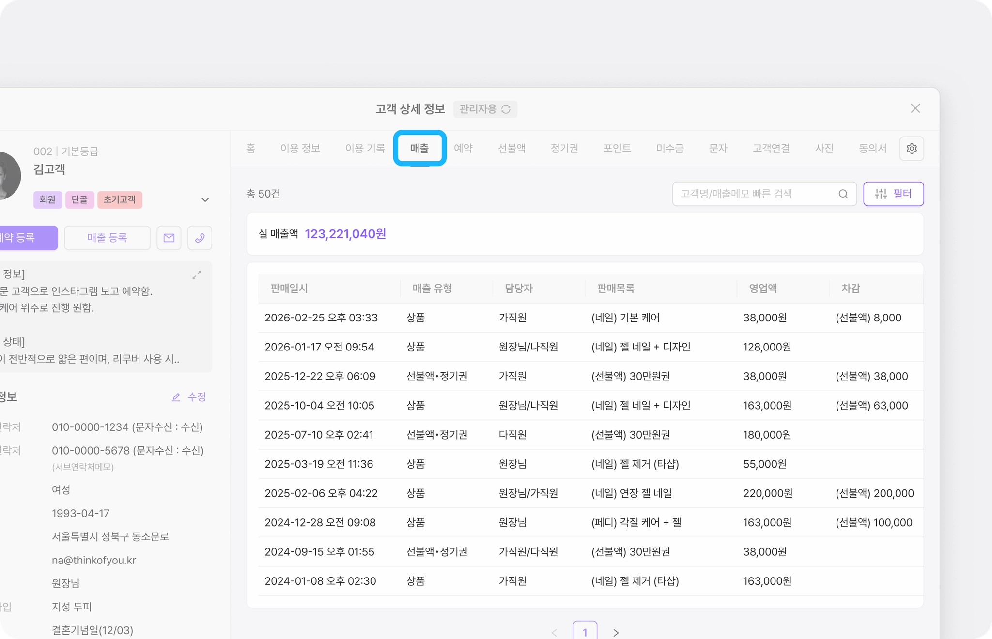The width and height of the screenshot is (992, 639).
Task: Close the customer detail dialog
Action: [x=915, y=108]
